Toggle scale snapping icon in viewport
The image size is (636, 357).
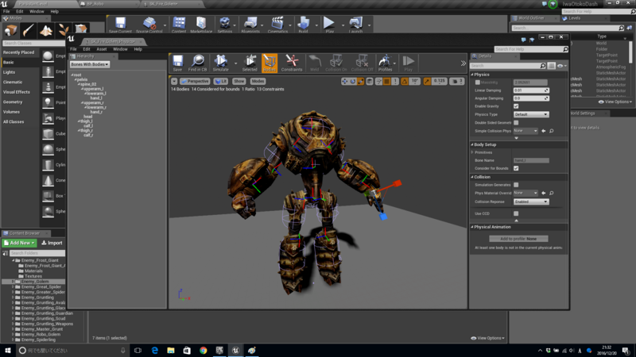click(427, 82)
